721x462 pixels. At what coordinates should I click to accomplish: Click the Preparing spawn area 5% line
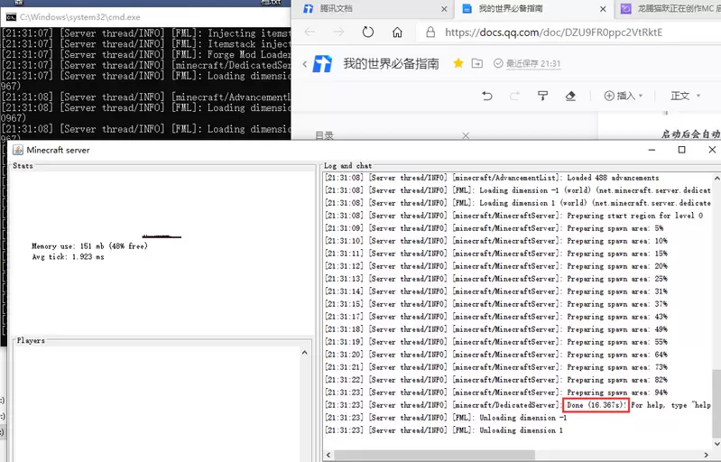click(x=494, y=228)
